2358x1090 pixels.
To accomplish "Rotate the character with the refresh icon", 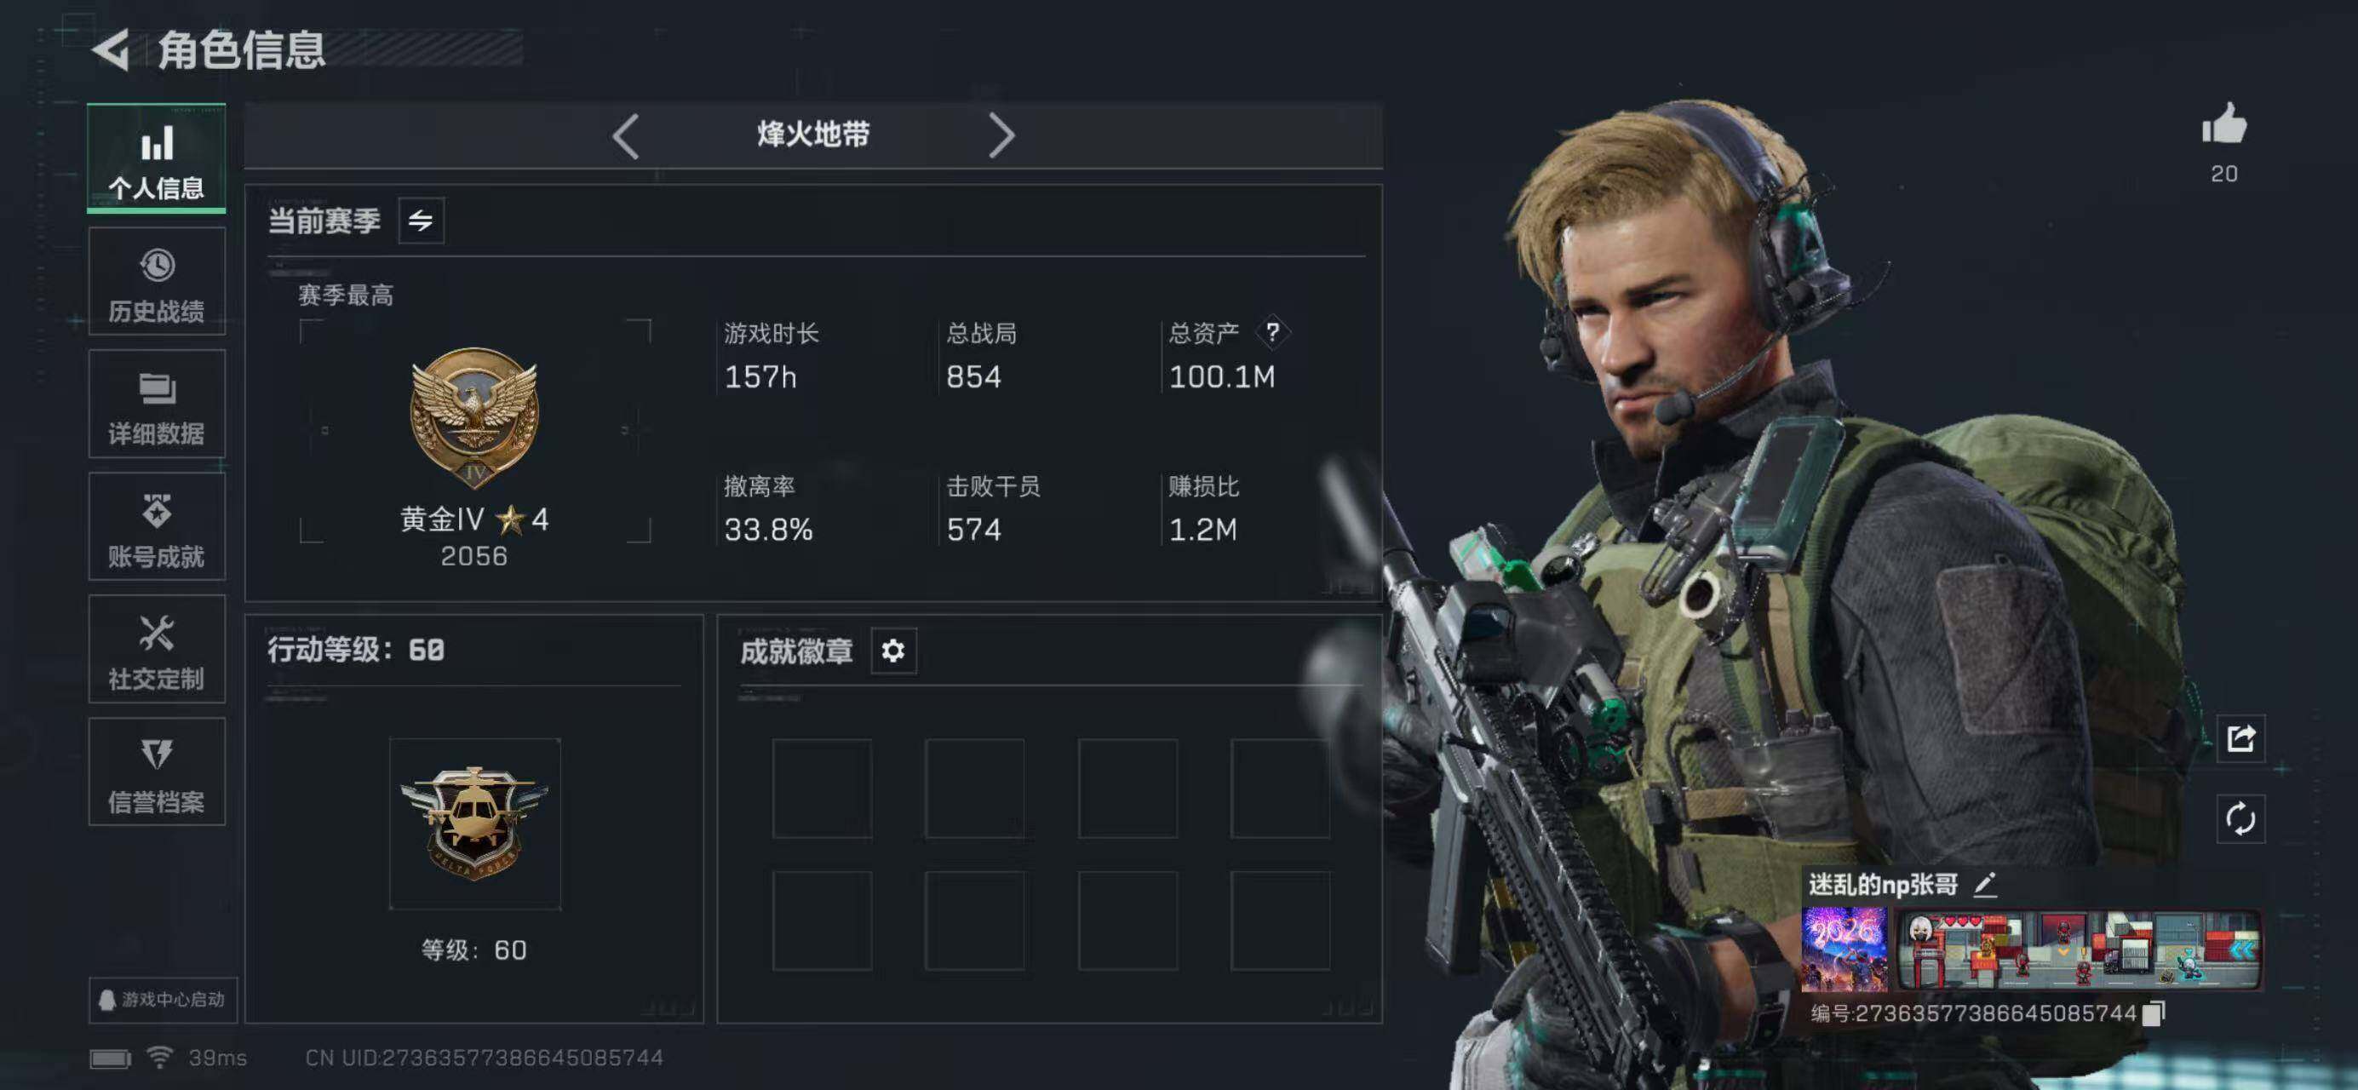I will (x=2240, y=818).
